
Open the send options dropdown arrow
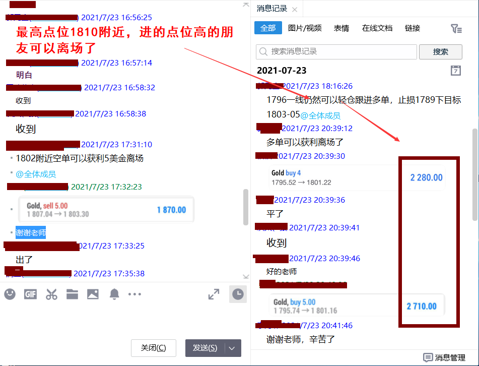(232, 348)
